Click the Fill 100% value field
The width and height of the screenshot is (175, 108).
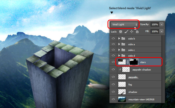[x=155, y=32]
